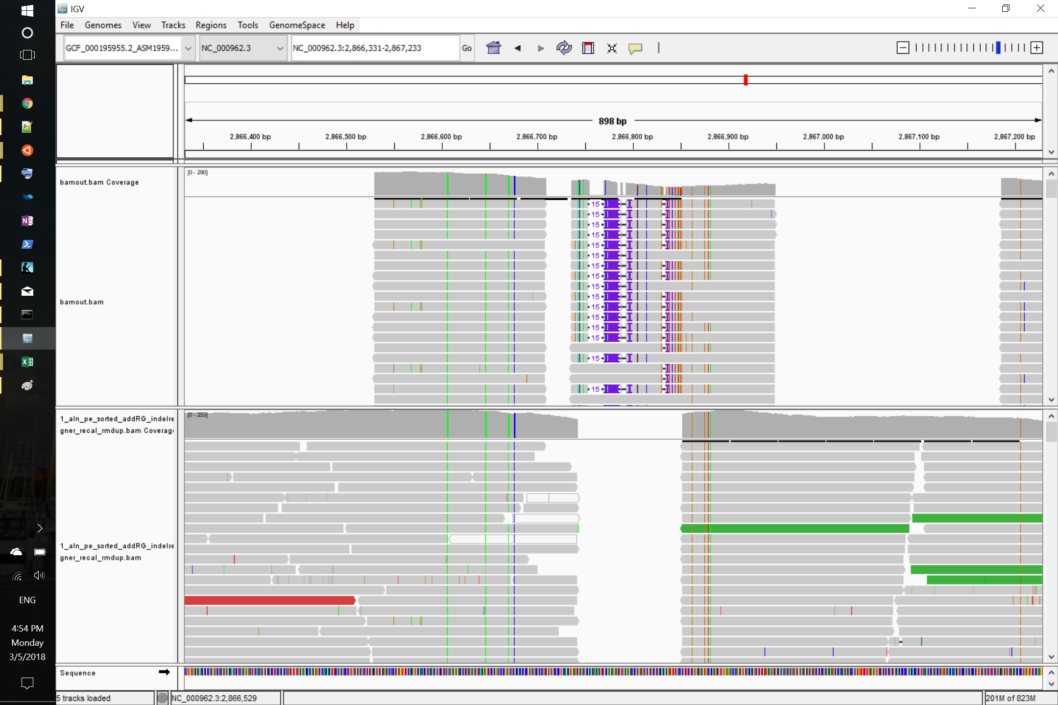Click the 2,866,800 bp ruler label
1058x705 pixels.
632,137
